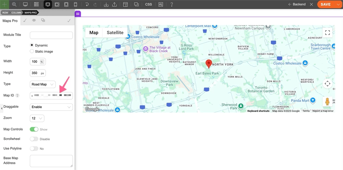Open the visibility eye tab
343x170 pixels.
pyautogui.click(x=34, y=20)
